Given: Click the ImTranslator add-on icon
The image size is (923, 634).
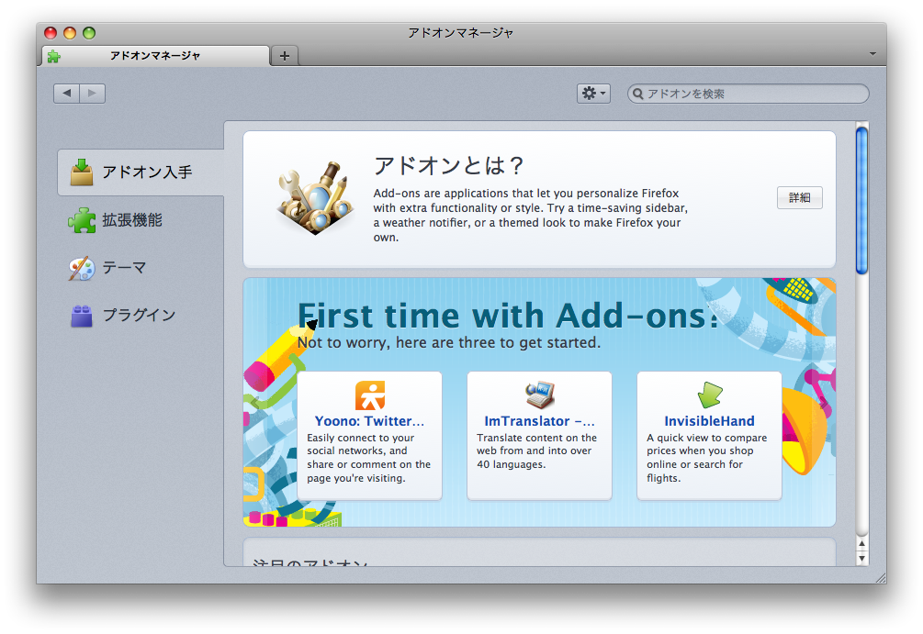Looking at the screenshot, I should [x=538, y=395].
